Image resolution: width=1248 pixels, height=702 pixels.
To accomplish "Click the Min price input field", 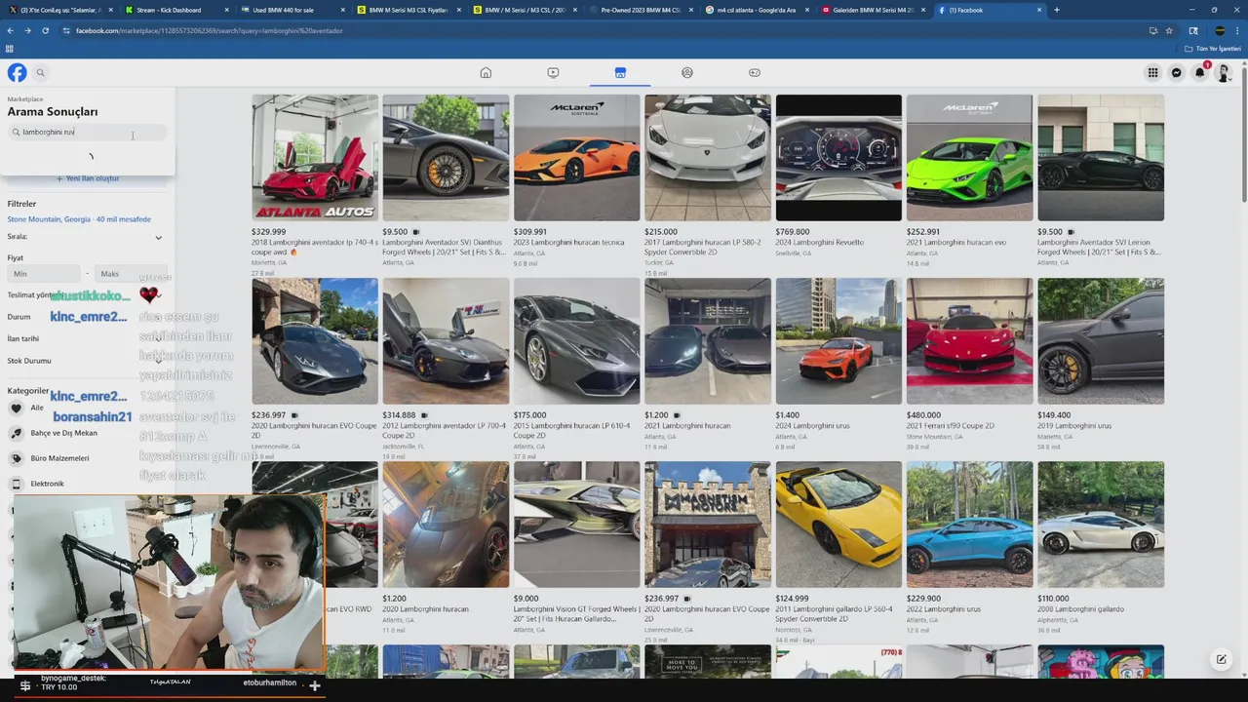I will click(x=44, y=274).
